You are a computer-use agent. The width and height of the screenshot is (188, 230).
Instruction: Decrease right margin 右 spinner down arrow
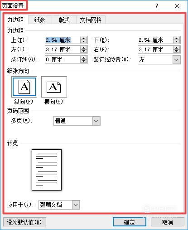pos(176,51)
